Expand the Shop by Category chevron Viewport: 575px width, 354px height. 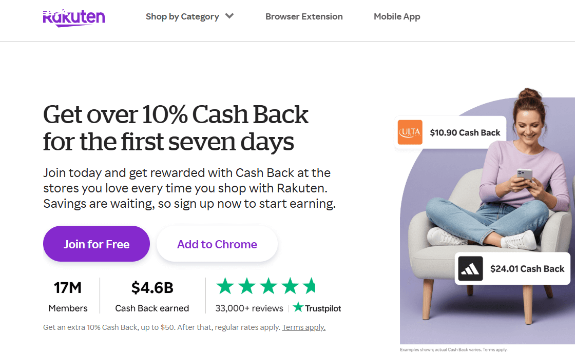click(x=229, y=16)
